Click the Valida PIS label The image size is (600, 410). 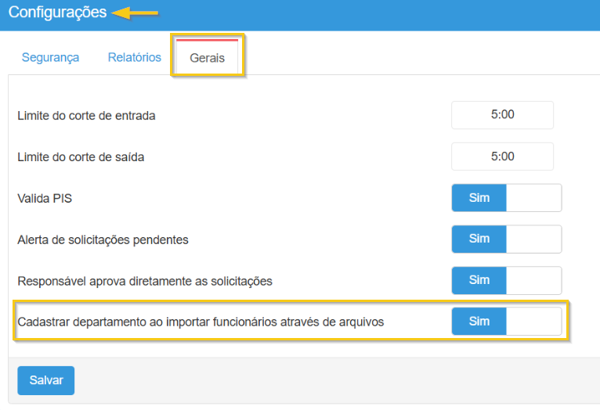click(45, 199)
